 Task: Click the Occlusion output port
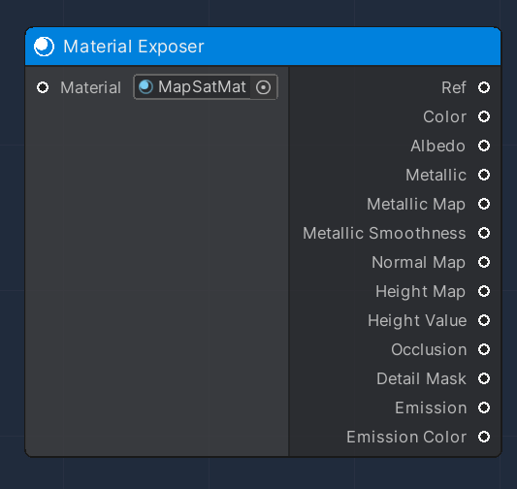[x=484, y=349]
